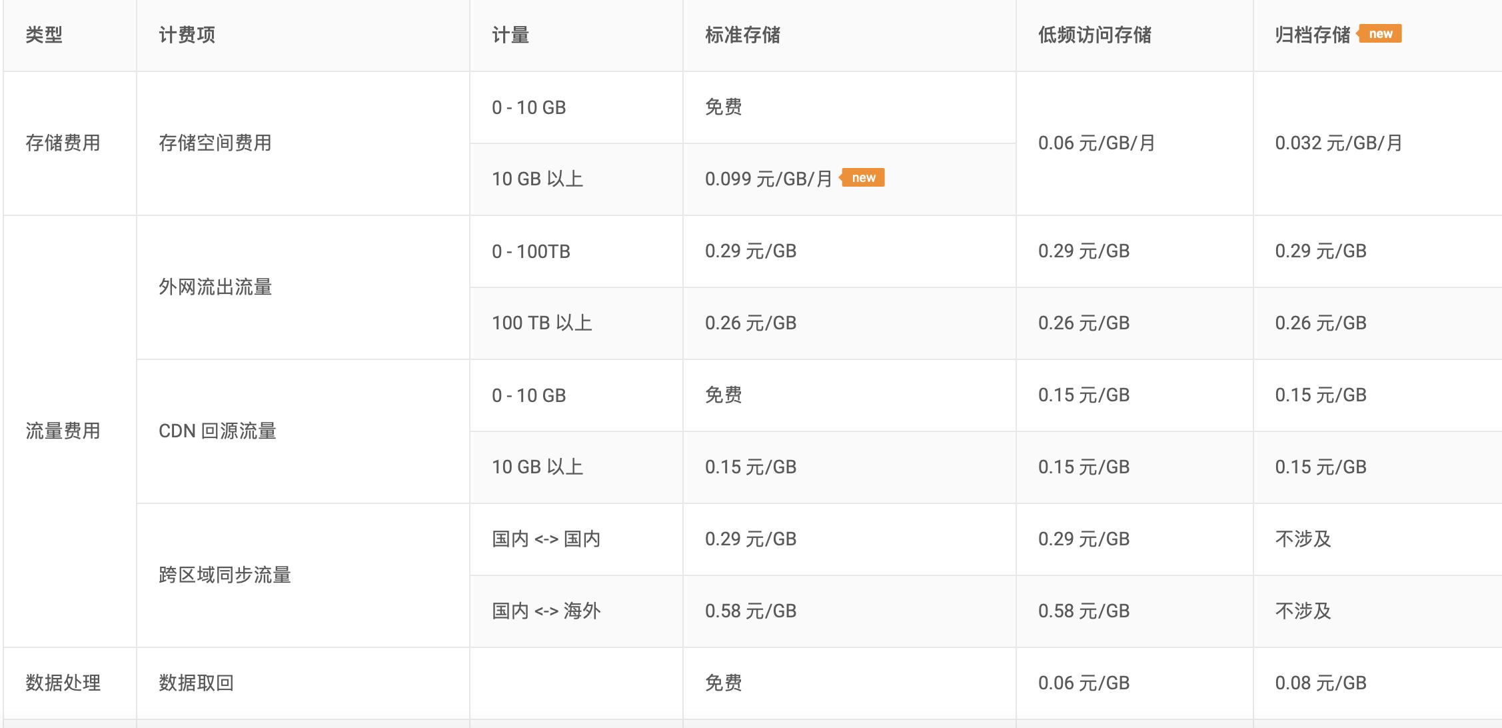
Task: Select the 计费项 column header
Action: pyautogui.click(x=187, y=35)
